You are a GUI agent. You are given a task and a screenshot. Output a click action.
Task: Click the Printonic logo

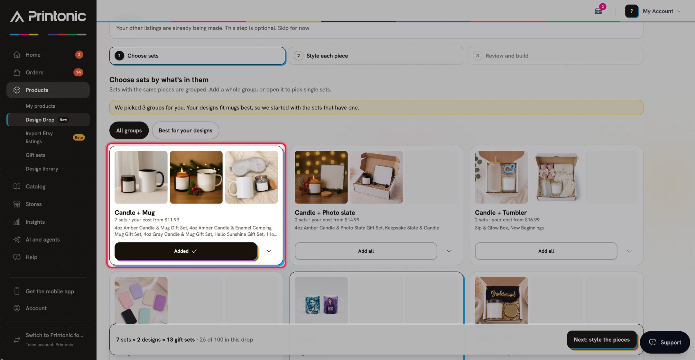(48, 16)
